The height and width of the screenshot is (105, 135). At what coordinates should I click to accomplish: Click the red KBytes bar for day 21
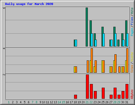(x=87, y=87)
